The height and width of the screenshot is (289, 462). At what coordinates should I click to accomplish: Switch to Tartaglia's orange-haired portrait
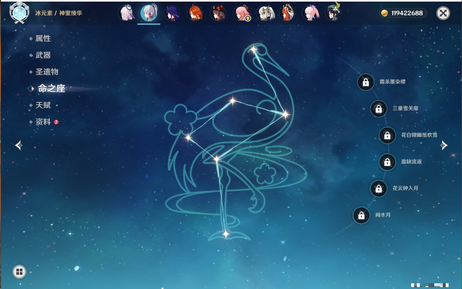[195, 13]
